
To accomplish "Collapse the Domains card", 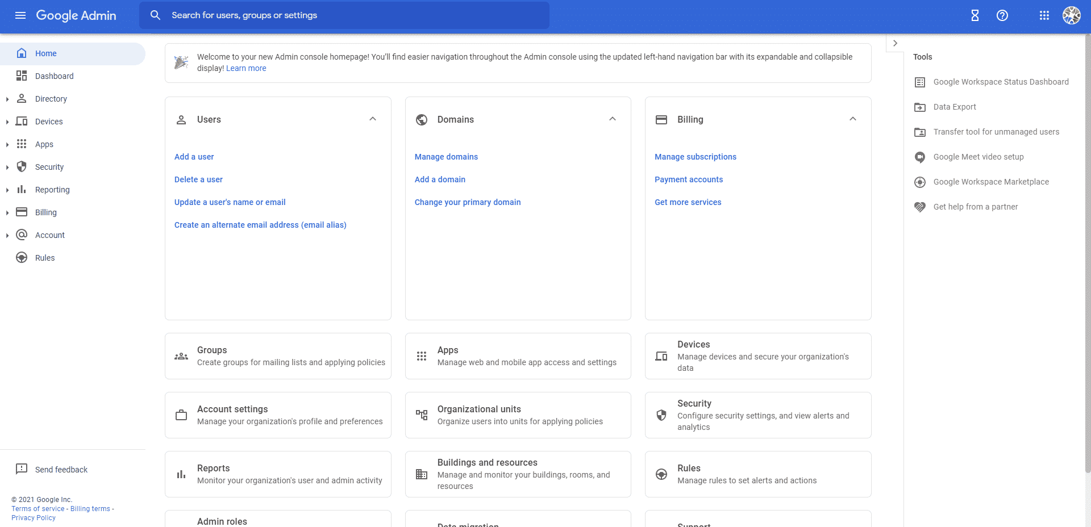I will pyautogui.click(x=613, y=119).
